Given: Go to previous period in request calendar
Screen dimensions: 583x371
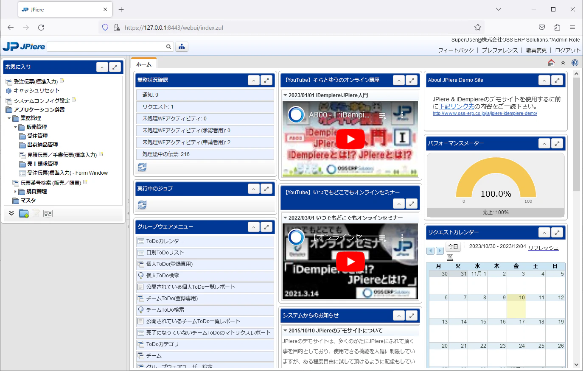Looking at the screenshot, I should tap(430, 251).
